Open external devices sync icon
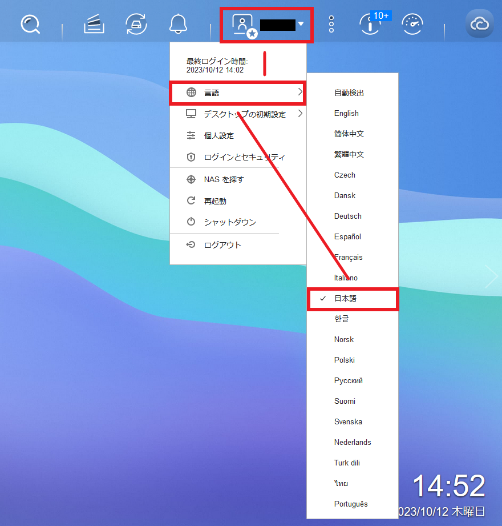Viewport: 502px width, 526px height. click(136, 24)
